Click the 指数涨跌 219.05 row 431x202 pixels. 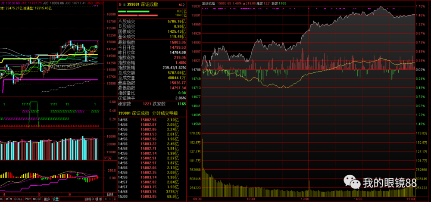152,57
